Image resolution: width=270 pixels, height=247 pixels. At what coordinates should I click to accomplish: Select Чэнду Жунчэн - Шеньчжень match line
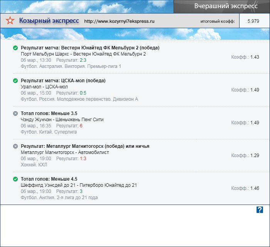coord(62,120)
